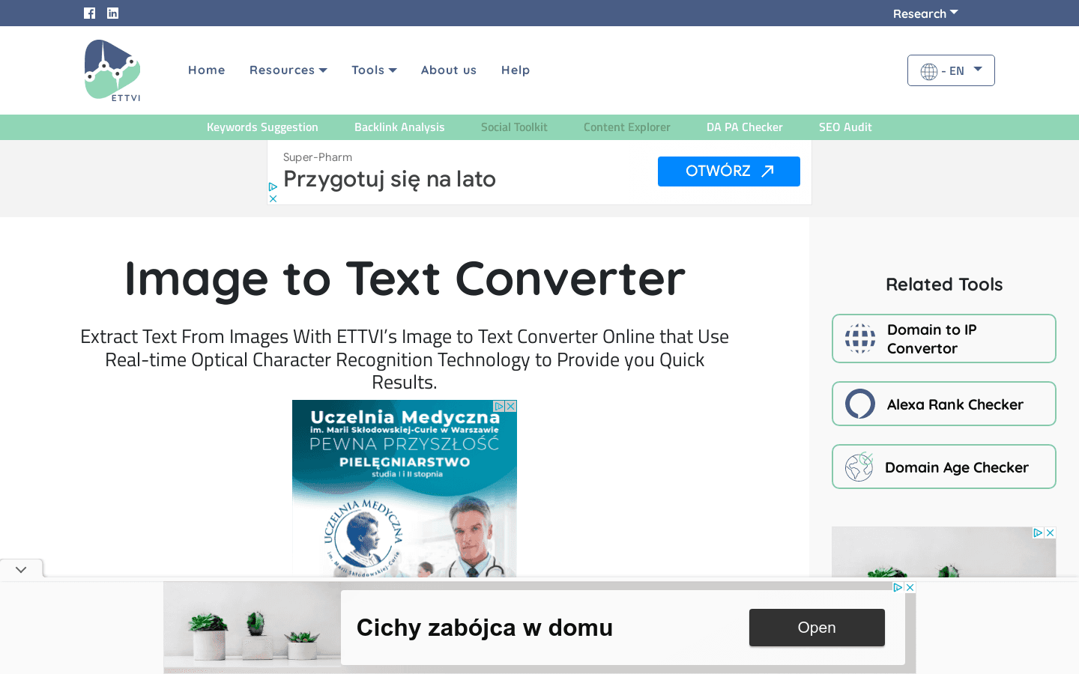1079x674 pixels.
Task: Click the Alexa Rank Checker ring icon
Action: tap(859, 404)
